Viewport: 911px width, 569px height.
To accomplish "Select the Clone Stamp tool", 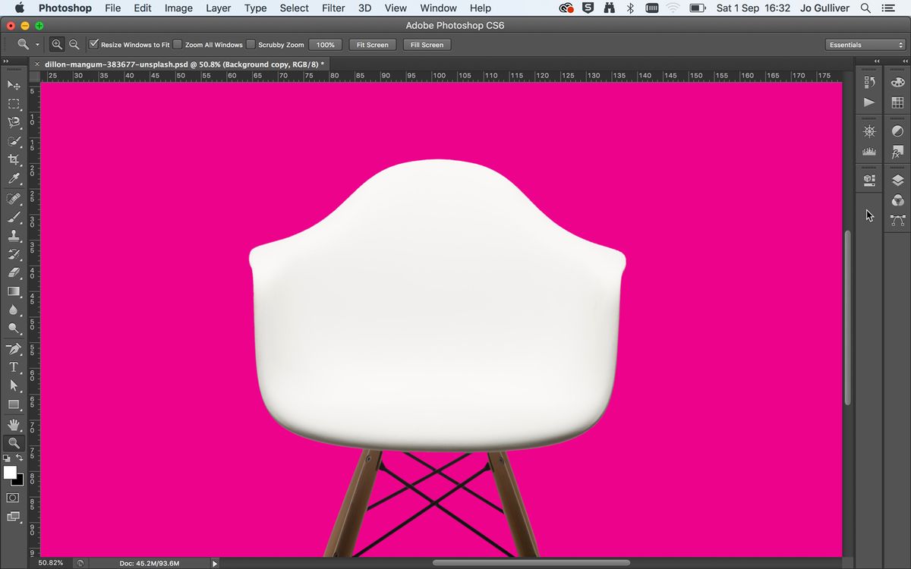I will tap(14, 236).
